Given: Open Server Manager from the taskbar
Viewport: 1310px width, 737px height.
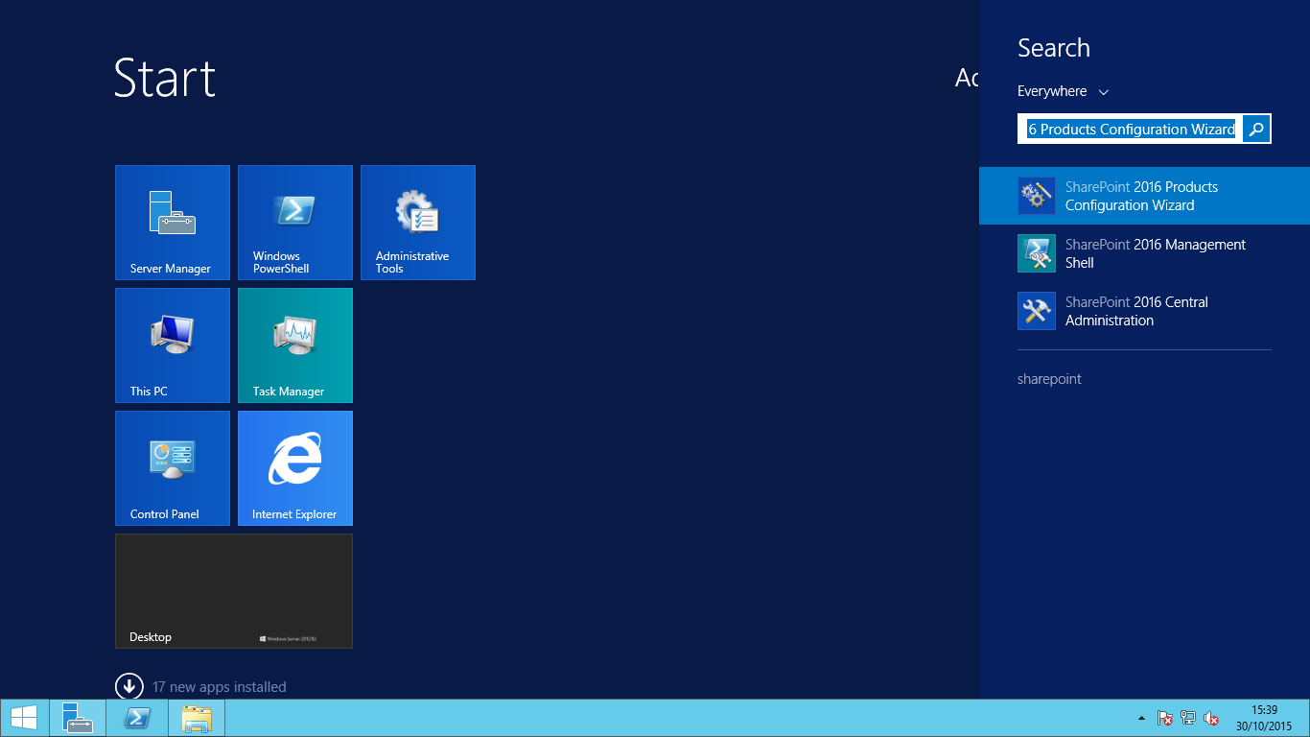Looking at the screenshot, I should click(78, 718).
